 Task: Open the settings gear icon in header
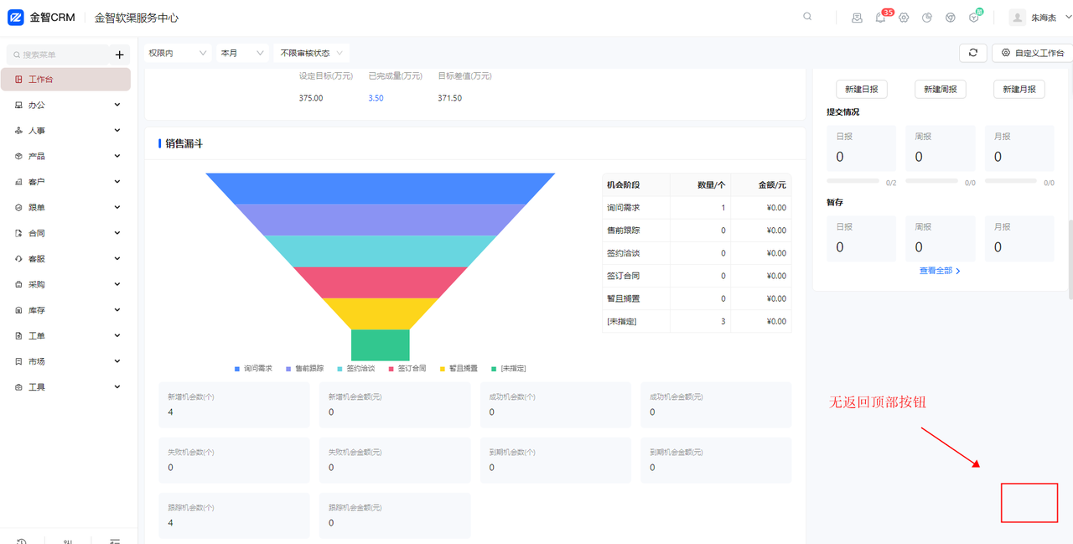[904, 18]
